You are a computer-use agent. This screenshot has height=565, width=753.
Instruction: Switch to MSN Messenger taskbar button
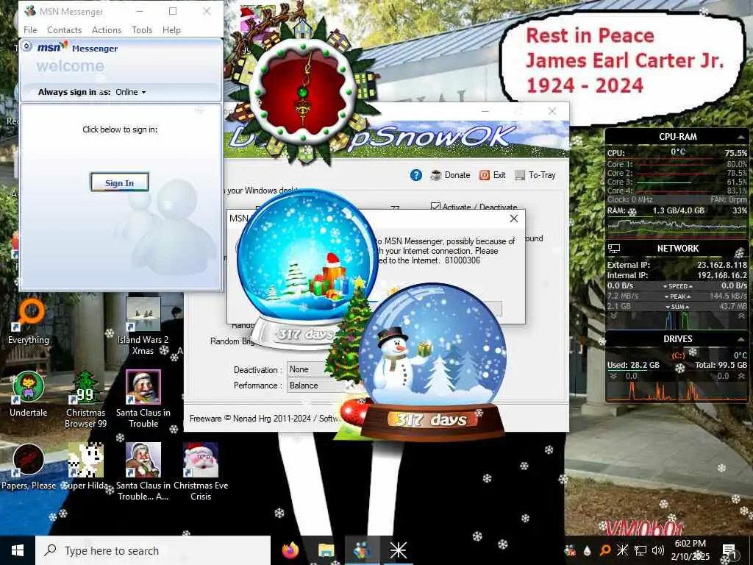click(x=362, y=550)
